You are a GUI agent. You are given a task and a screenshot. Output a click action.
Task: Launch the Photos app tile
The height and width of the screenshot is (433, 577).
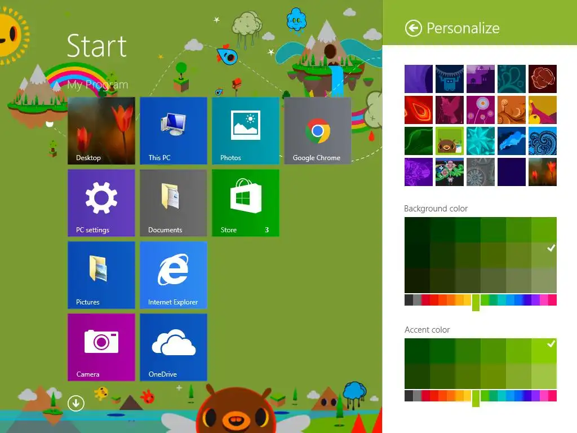pos(246,130)
